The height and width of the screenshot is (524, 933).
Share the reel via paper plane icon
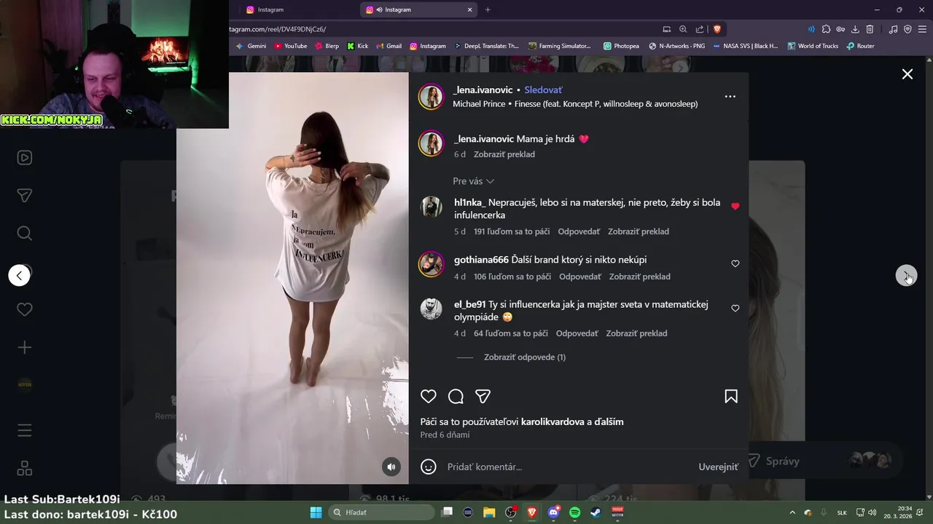(483, 396)
